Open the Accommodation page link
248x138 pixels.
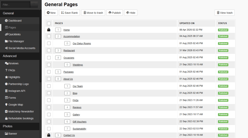click(71, 36)
